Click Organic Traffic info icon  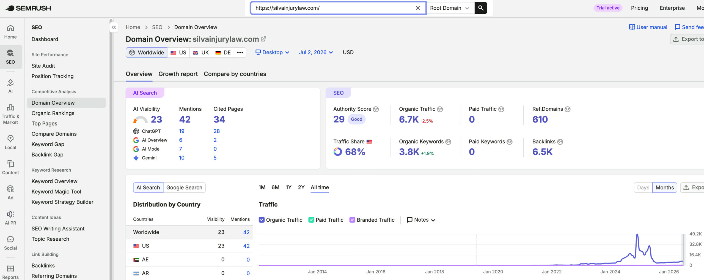[x=440, y=109]
